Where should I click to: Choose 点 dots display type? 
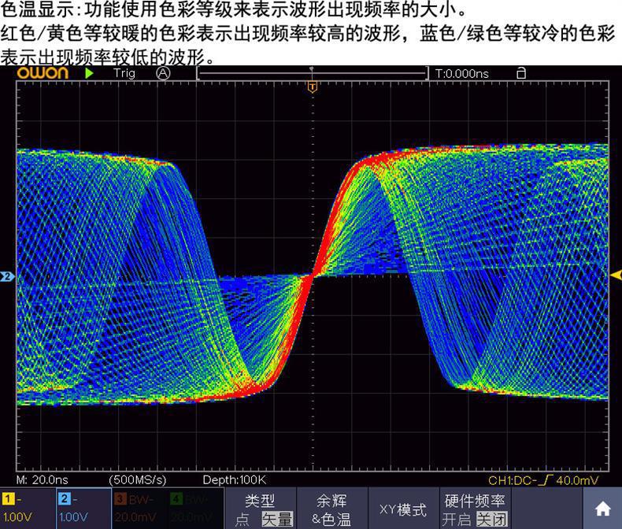click(x=242, y=519)
